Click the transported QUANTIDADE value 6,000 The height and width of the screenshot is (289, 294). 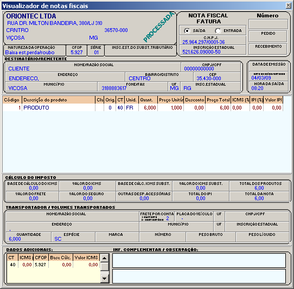point(15,239)
